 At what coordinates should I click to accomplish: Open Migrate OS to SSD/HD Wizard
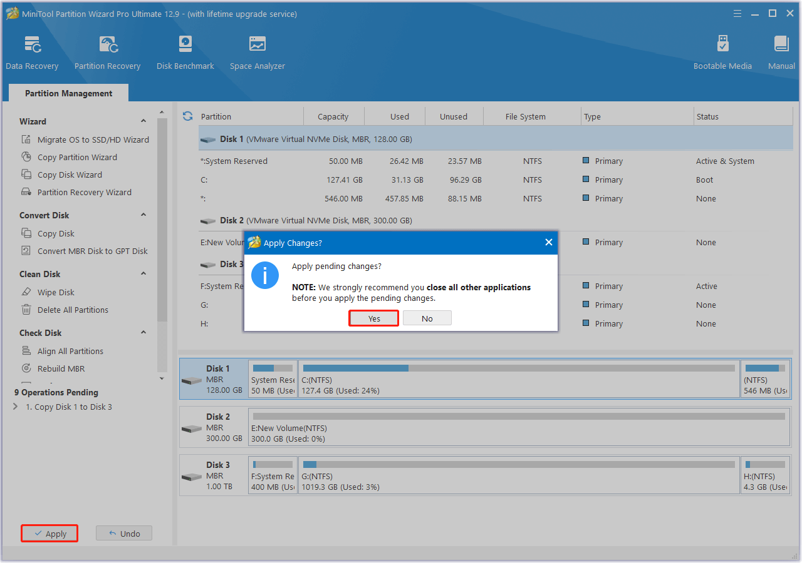(x=91, y=139)
